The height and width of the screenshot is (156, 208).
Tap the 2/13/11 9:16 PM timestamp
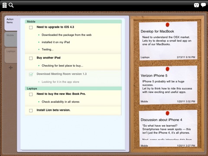186,57
